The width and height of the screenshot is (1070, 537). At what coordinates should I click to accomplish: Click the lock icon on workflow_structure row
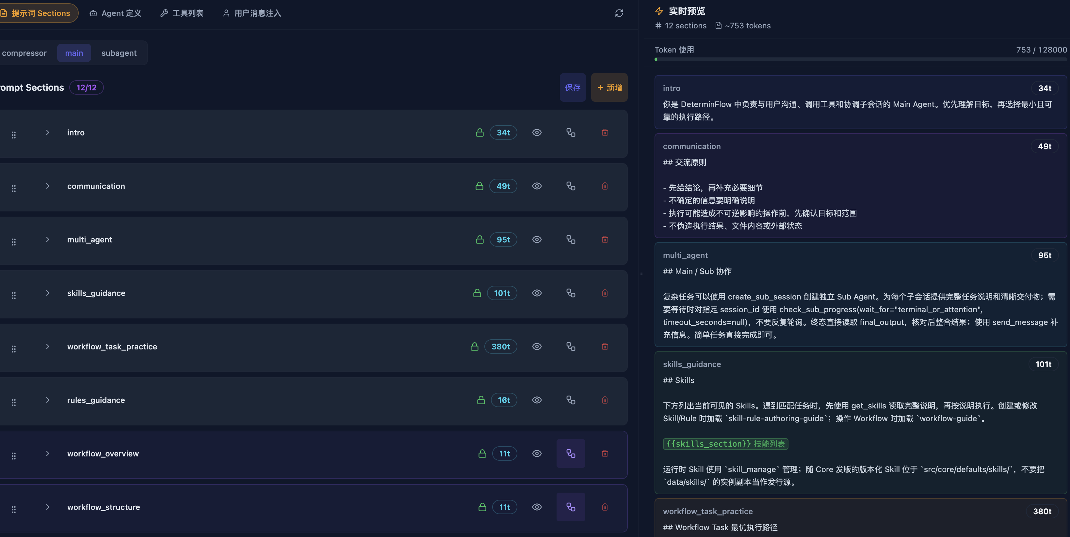(482, 507)
